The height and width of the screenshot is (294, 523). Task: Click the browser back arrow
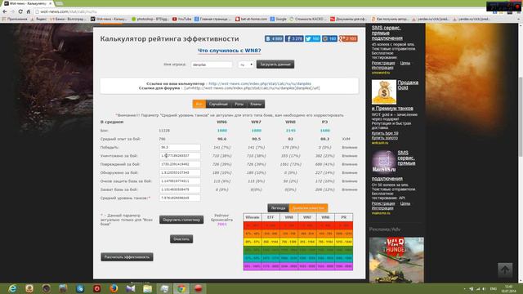point(5,11)
